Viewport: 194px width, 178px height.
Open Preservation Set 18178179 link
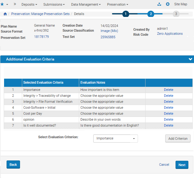pyautogui.click(x=41, y=37)
